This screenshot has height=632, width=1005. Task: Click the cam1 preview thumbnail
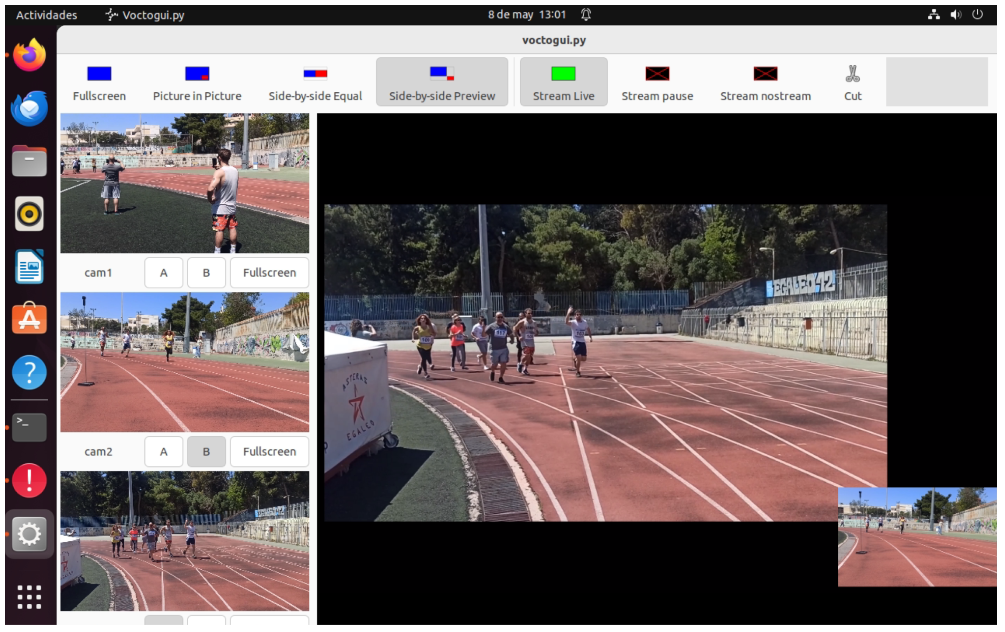(x=184, y=183)
